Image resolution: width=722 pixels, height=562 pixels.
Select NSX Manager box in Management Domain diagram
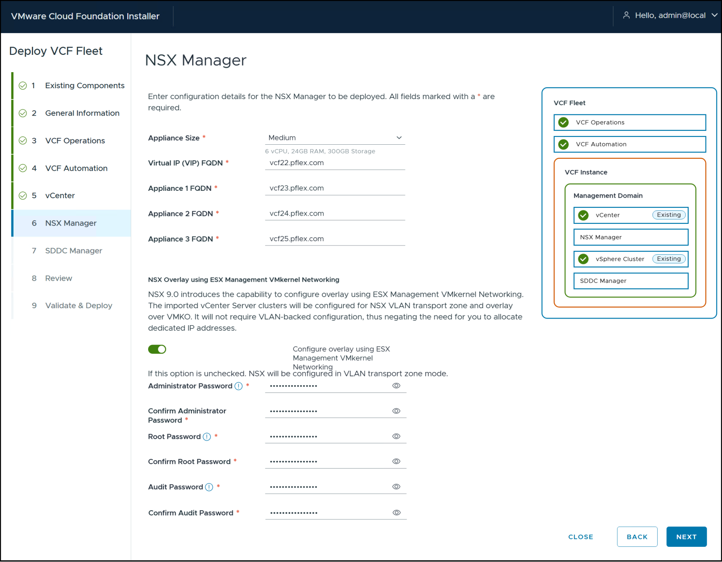click(x=631, y=237)
